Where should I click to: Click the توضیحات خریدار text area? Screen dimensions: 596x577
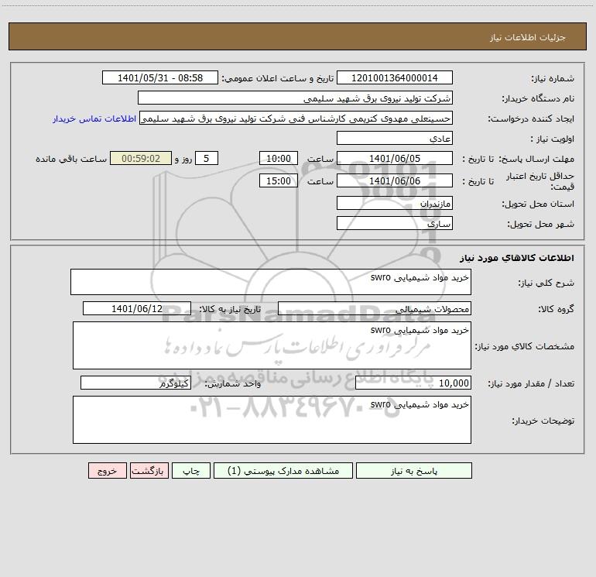tap(272, 420)
